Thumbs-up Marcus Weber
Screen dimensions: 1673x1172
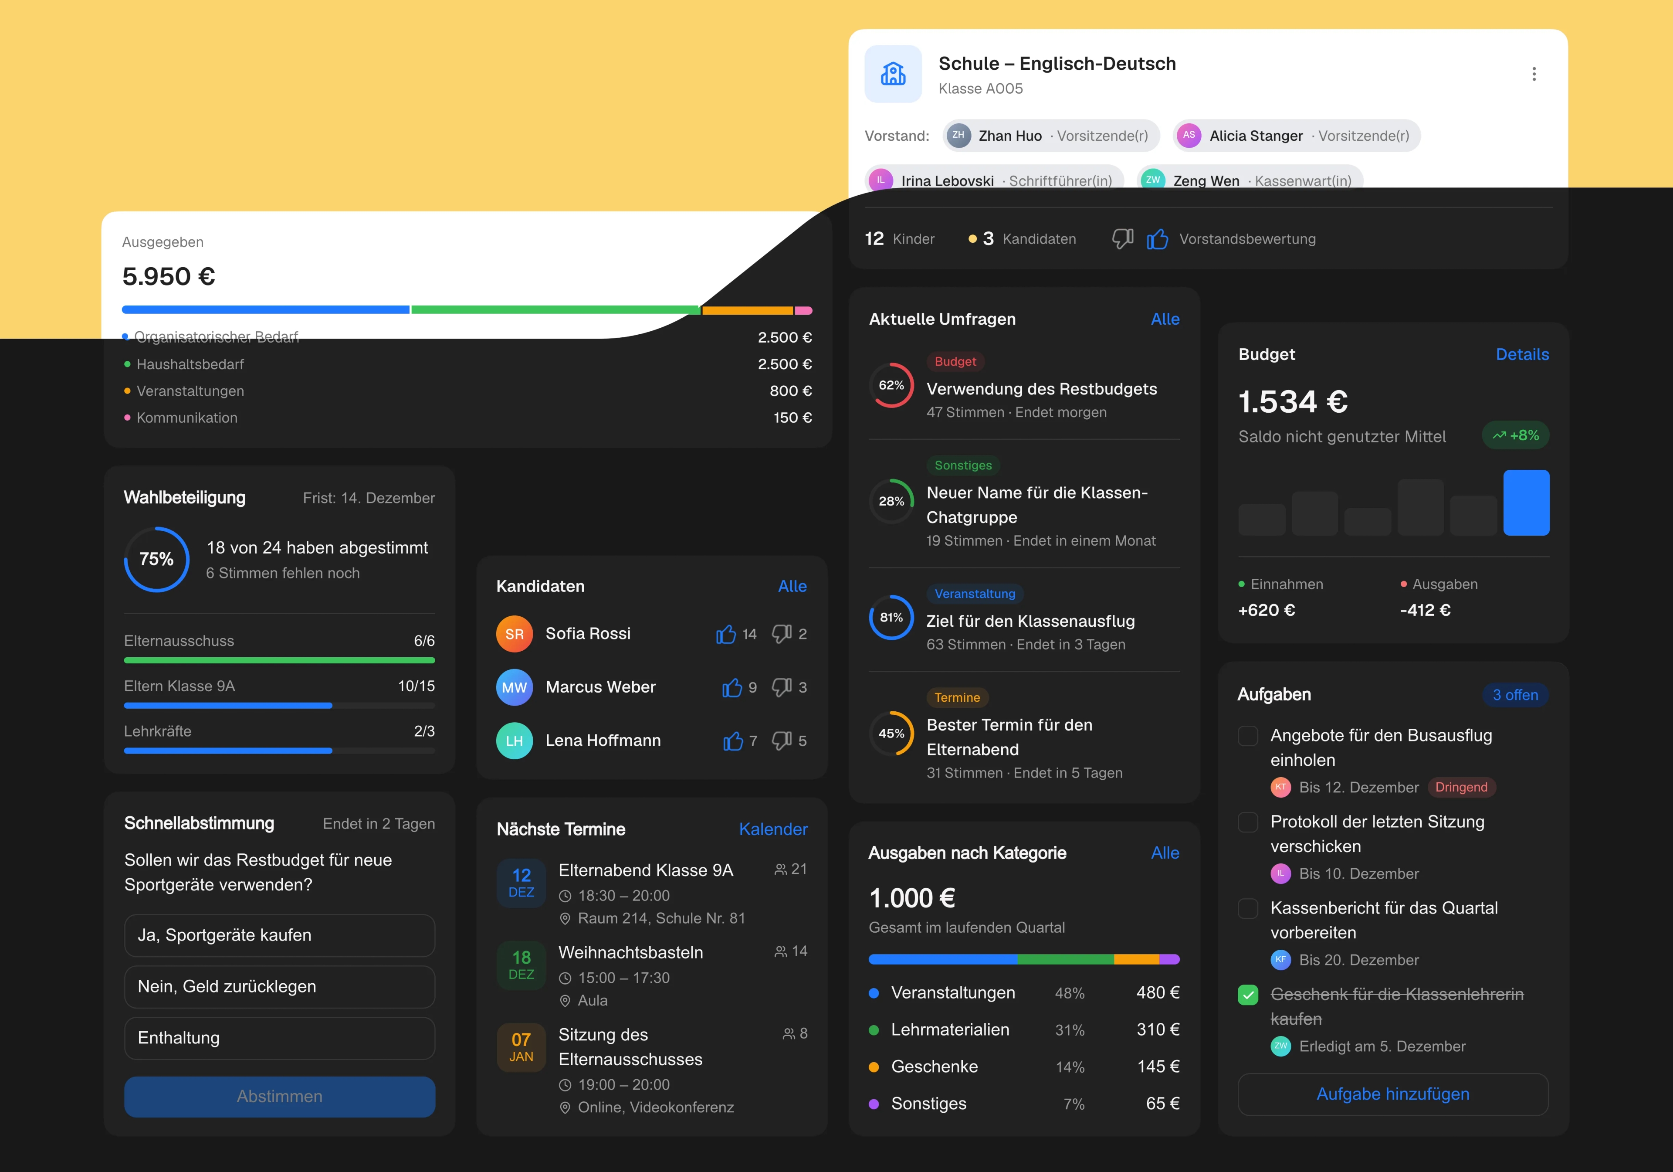[x=732, y=687]
